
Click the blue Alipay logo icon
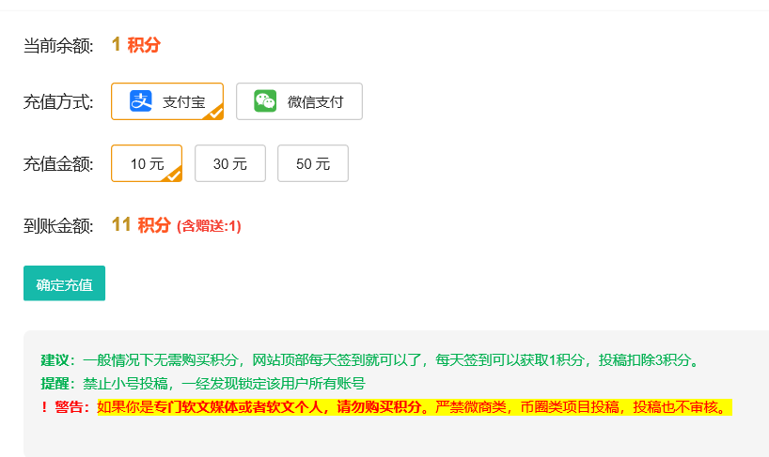point(141,101)
